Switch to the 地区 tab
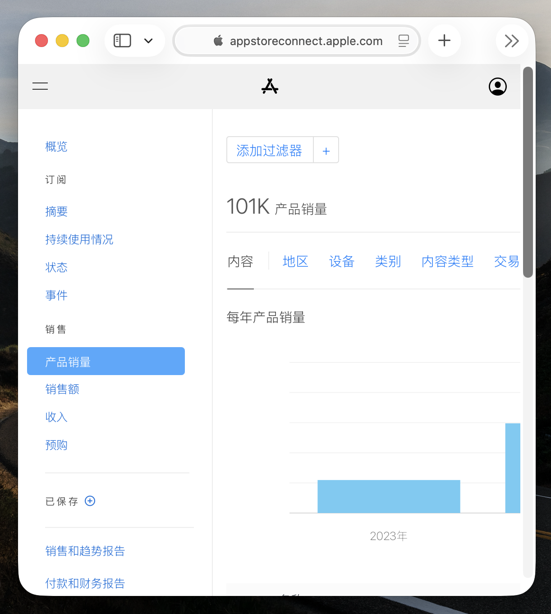The image size is (551, 614). (x=295, y=261)
